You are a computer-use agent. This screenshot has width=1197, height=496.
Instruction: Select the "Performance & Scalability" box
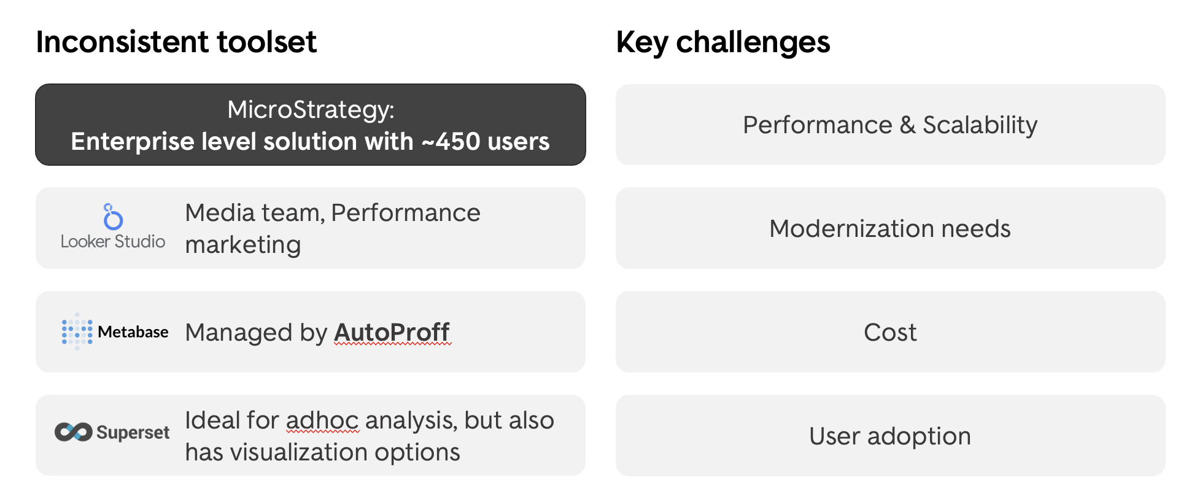[890, 125]
